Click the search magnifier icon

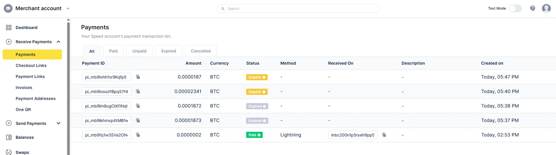click(x=223, y=9)
